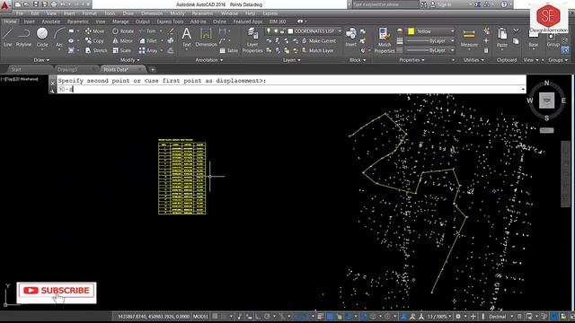Activate the Match Properties tool
The height and width of the screenshot is (323, 575).
tap(384, 40)
